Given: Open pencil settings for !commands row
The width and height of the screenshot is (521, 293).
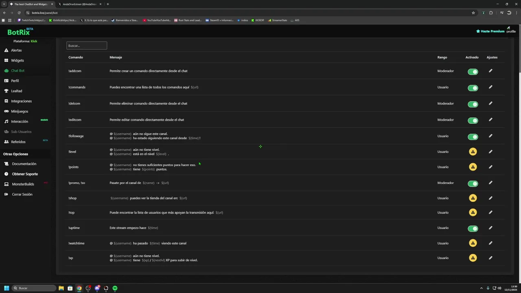Looking at the screenshot, I should point(490,87).
